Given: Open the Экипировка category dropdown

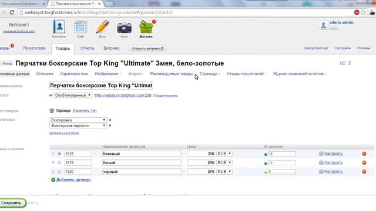Looking at the screenshot, I should (x=78, y=120).
